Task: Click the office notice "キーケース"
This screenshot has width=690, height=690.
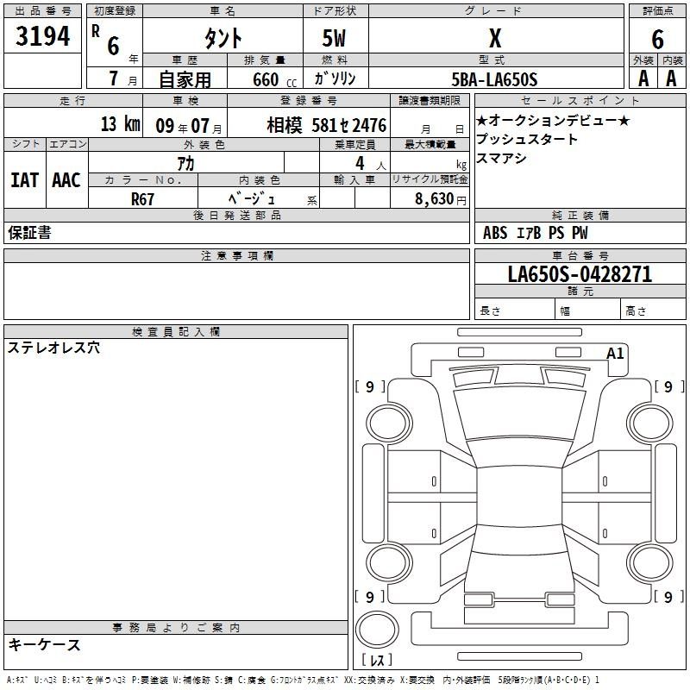Action: point(45,645)
